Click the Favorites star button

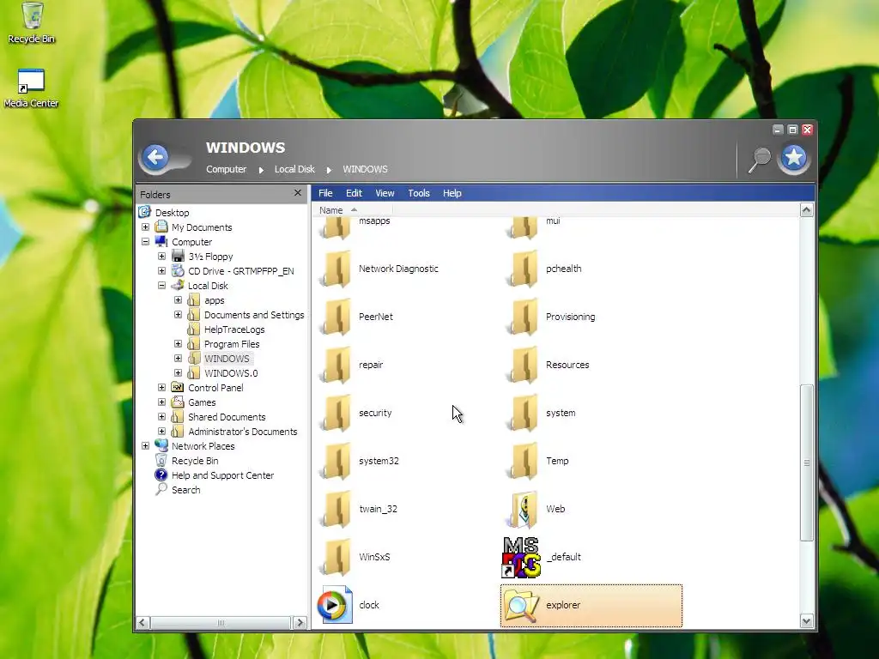[794, 158]
